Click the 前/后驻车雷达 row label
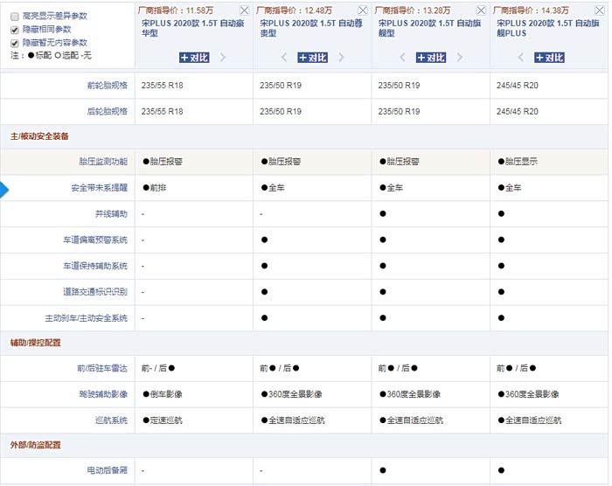Viewport: 612px width, 486px height. point(102,368)
